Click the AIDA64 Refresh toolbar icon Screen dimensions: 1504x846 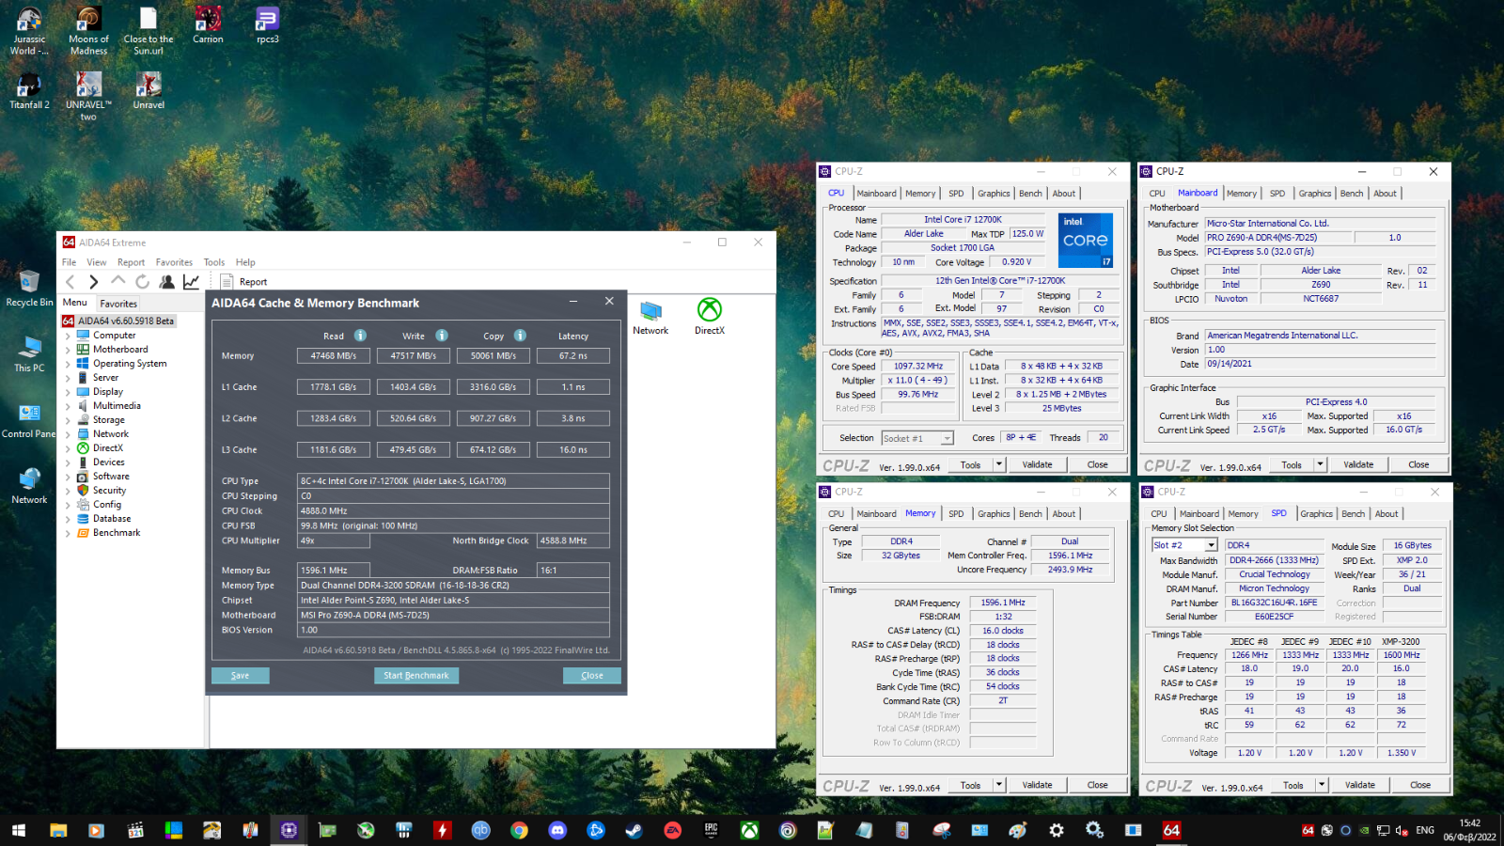coord(142,281)
